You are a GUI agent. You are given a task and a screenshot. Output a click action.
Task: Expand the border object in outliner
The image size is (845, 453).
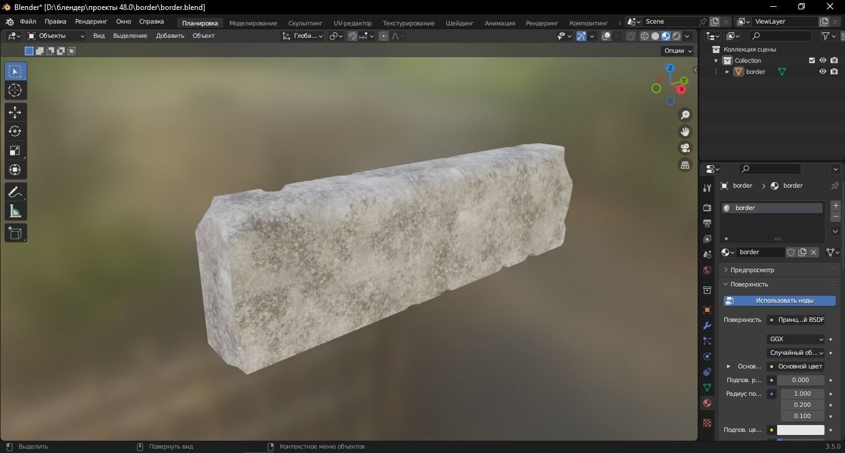727,71
